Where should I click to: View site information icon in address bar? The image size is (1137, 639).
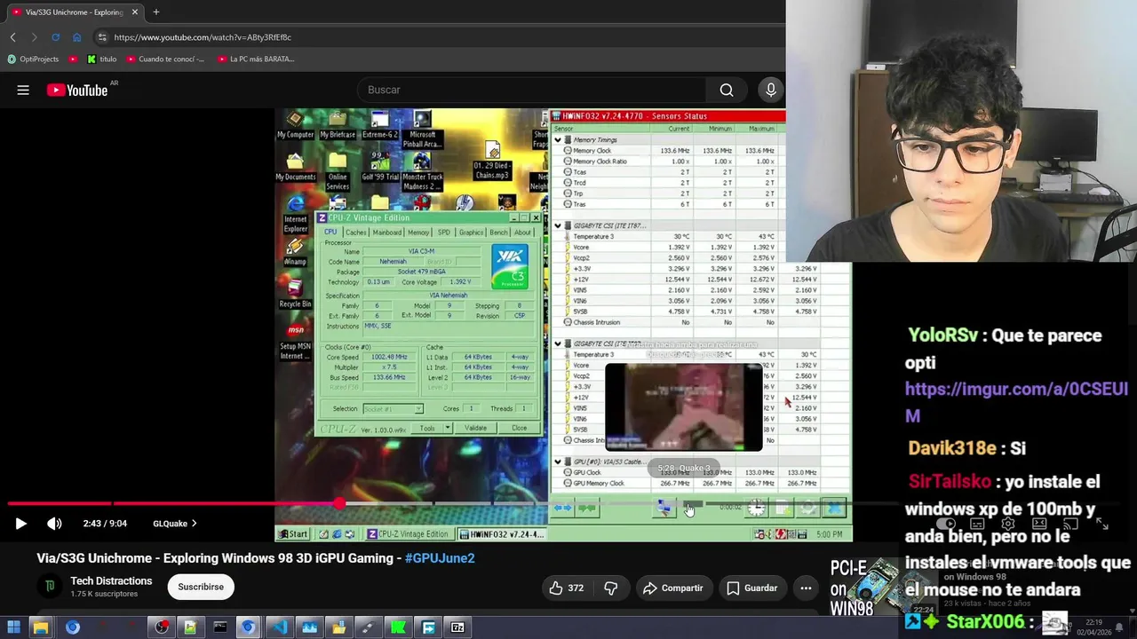(102, 37)
